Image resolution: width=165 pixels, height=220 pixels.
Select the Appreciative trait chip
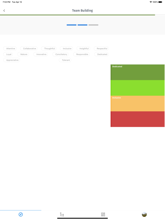12,60
